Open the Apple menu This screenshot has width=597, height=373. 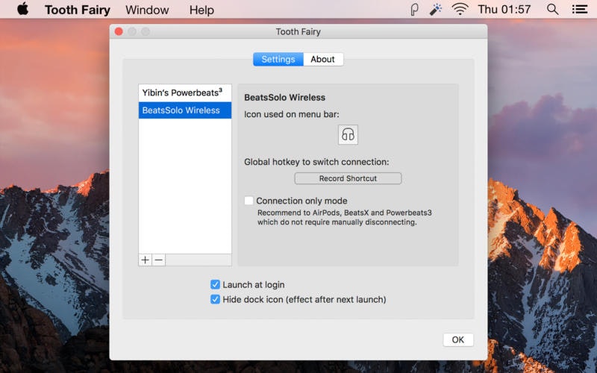click(23, 9)
